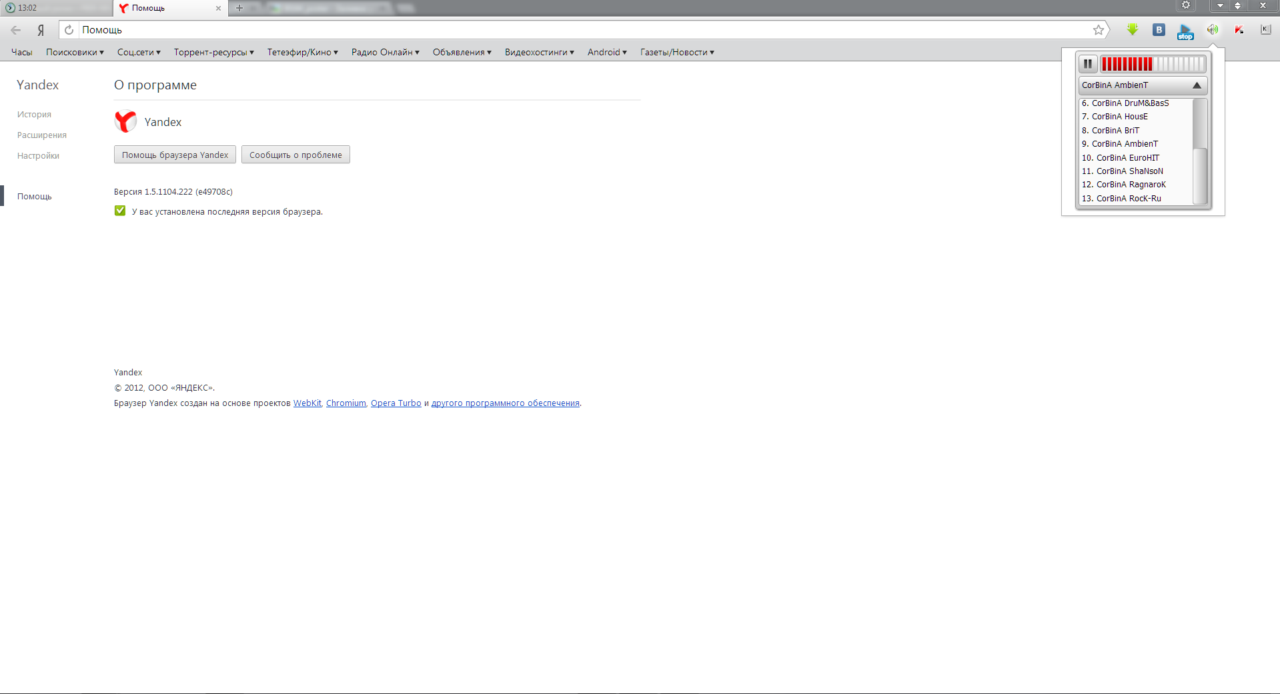The image size is (1280, 694).
Task: Expand the Видеохостинги bookmarks folder
Action: point(540,52)
